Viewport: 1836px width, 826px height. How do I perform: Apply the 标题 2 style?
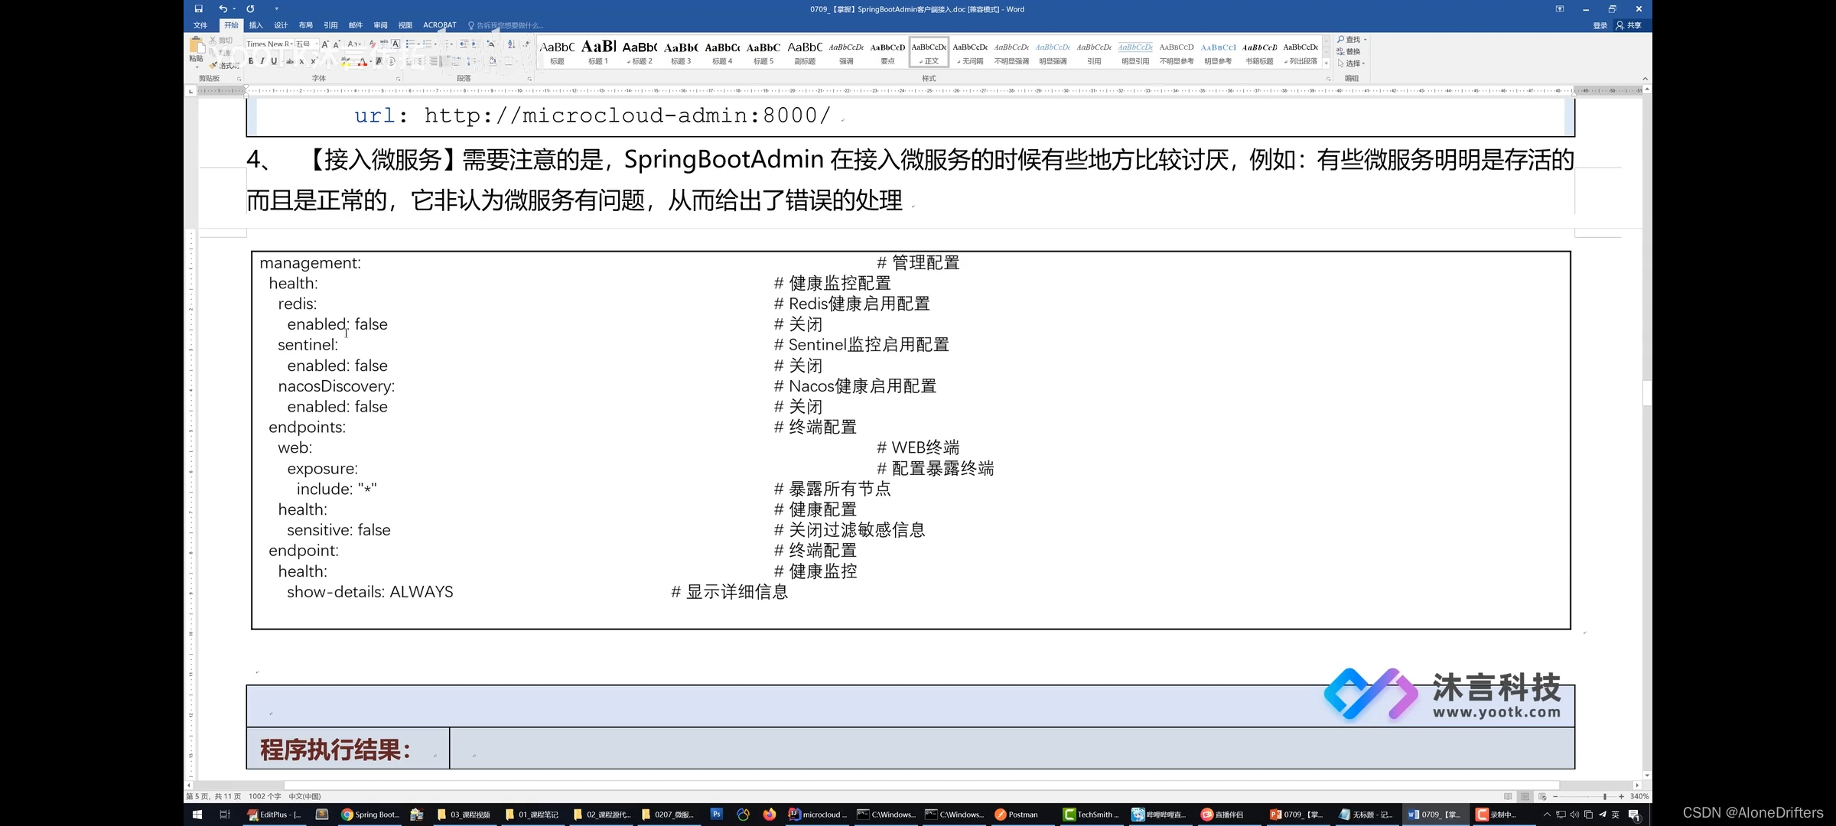tap(640, 52)
